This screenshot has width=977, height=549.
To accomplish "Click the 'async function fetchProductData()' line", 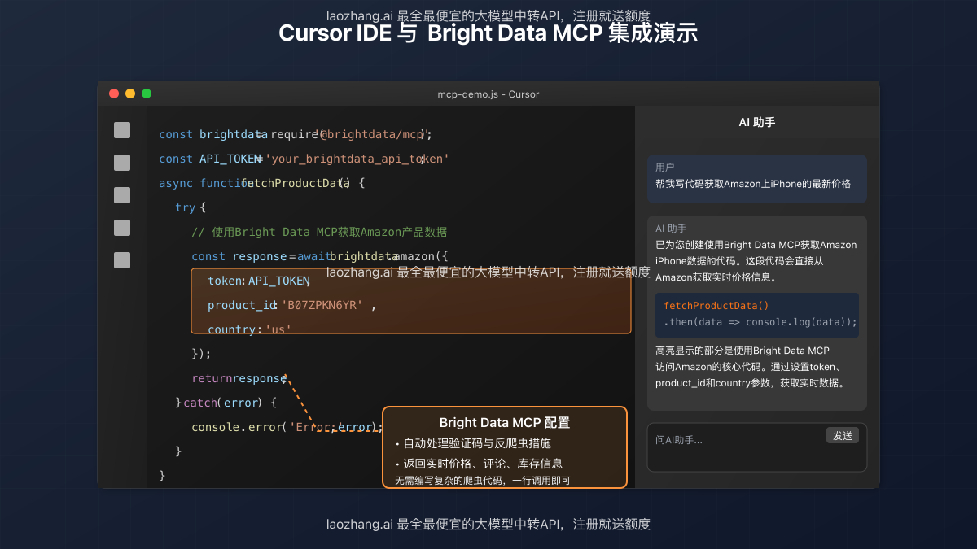I will coord(262,183).
